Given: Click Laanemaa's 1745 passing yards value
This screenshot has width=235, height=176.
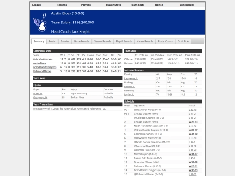Looking at the screenshot, I should pyautogui.click(x=183, y=78).
